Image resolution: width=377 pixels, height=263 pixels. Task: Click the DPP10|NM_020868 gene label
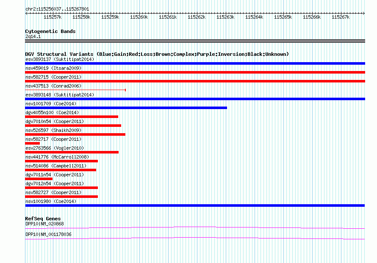tap(45, 224)
